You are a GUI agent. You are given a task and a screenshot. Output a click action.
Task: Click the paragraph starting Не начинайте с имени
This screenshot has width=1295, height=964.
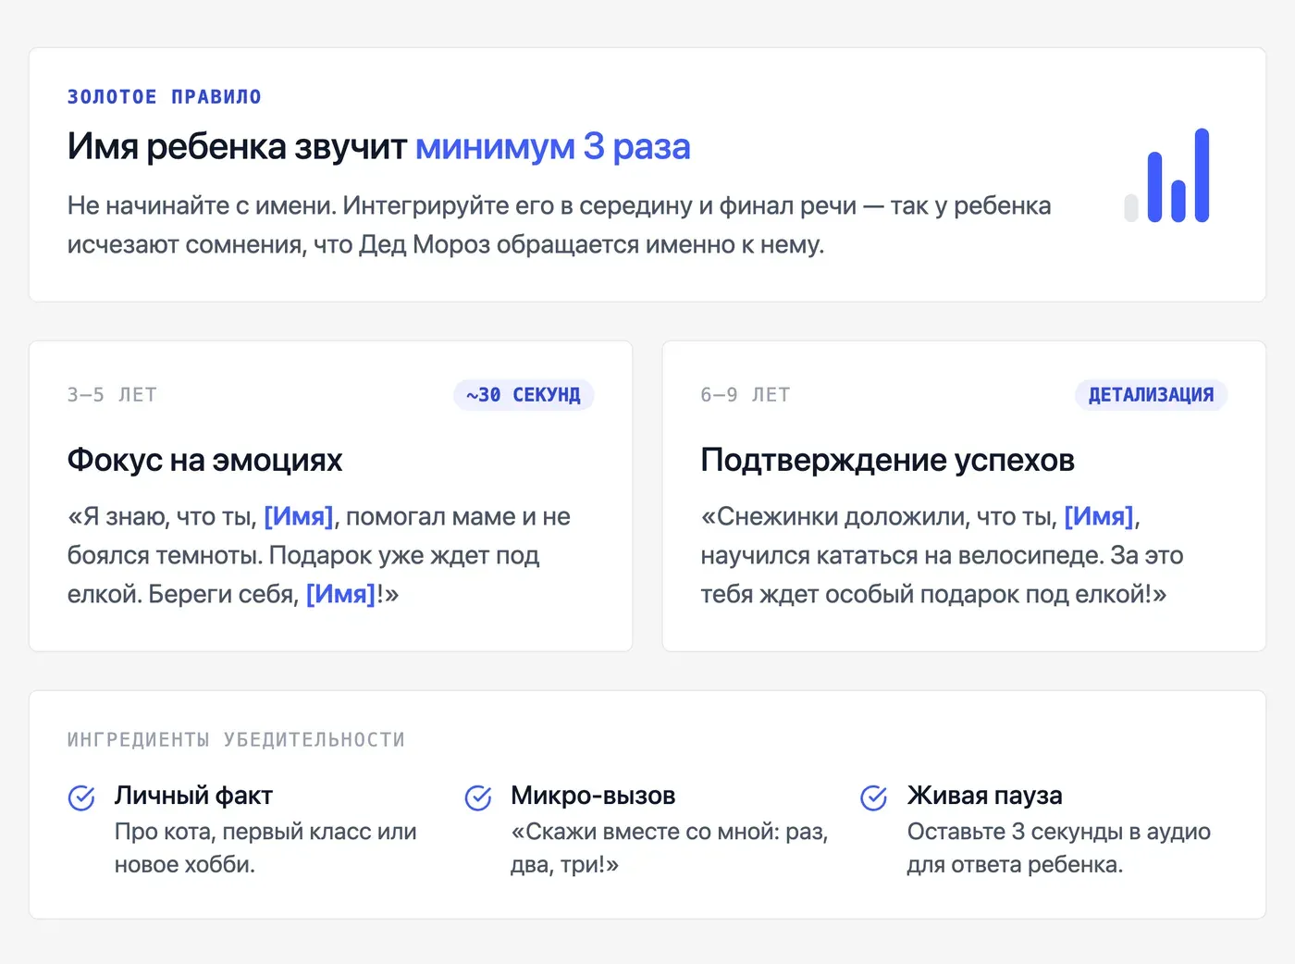pyautogui.click(x=560, y=225)
